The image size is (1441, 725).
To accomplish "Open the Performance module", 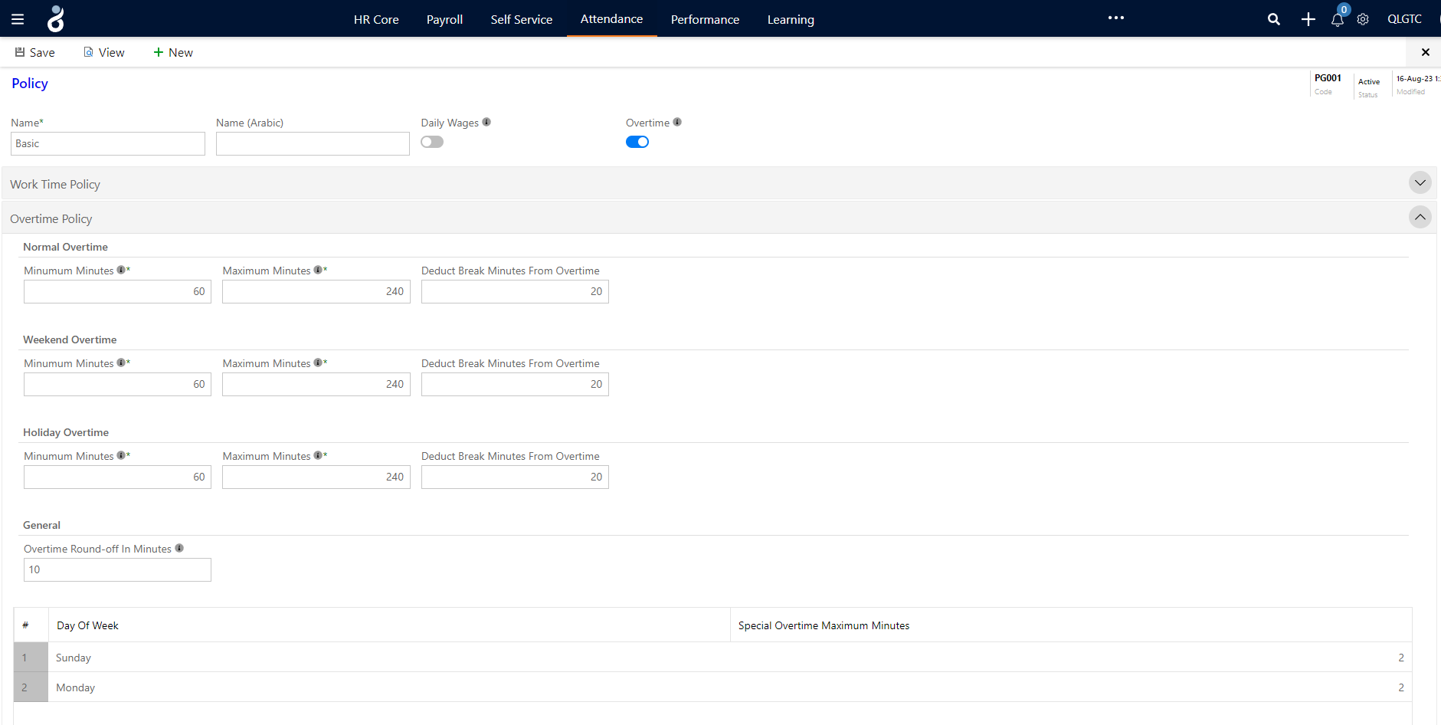I will click(x=705, y=19).
